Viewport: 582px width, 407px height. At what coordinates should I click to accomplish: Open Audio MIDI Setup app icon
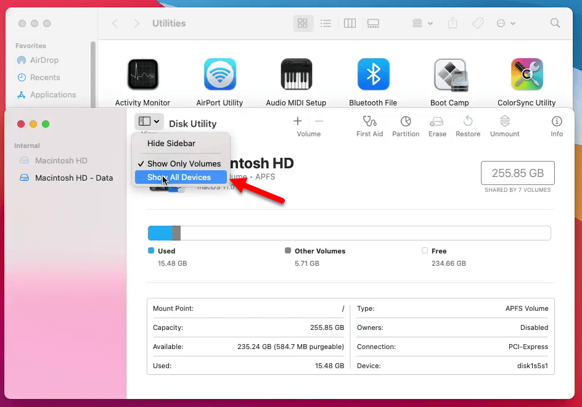296,74
